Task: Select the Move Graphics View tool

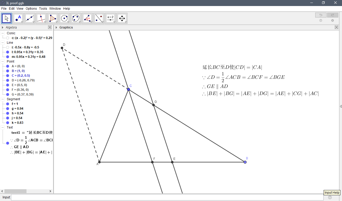Action: click(122, 18)
